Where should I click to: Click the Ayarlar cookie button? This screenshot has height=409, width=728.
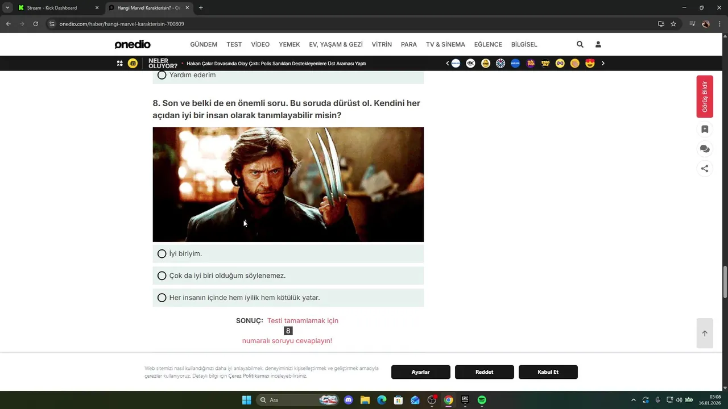[421, 372]
